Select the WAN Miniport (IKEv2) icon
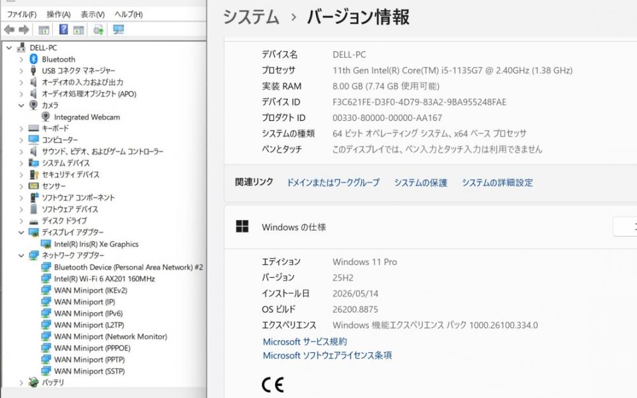Viewport: 637px width, 398px height. (x=46, y=290)
